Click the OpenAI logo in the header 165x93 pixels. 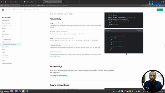pos(3,10)
